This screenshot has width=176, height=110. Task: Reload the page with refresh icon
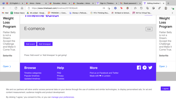(x=16, y=8)
